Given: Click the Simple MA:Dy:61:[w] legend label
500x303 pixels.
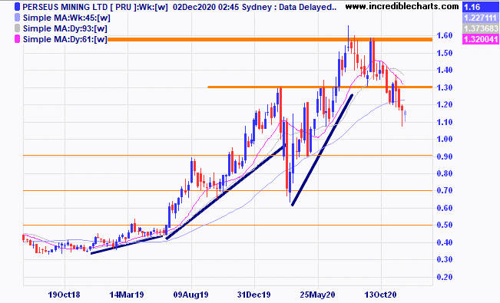Looking at the screenshot, I should [65, 39].
